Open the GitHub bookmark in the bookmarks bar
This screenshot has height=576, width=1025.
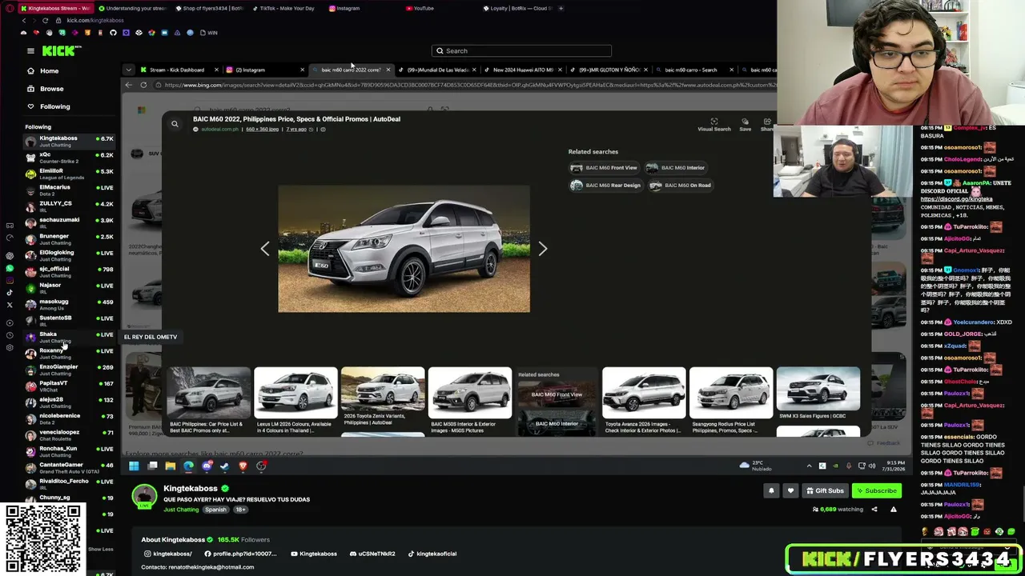[x=113, y=33]
